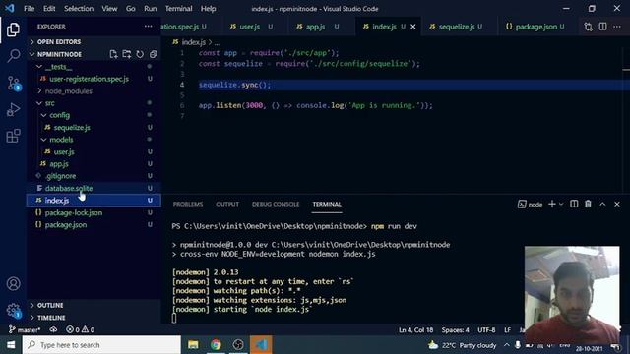Open package-lock.json in explorer
Viewport: 630px width, 354px height.
pos(74,212)
